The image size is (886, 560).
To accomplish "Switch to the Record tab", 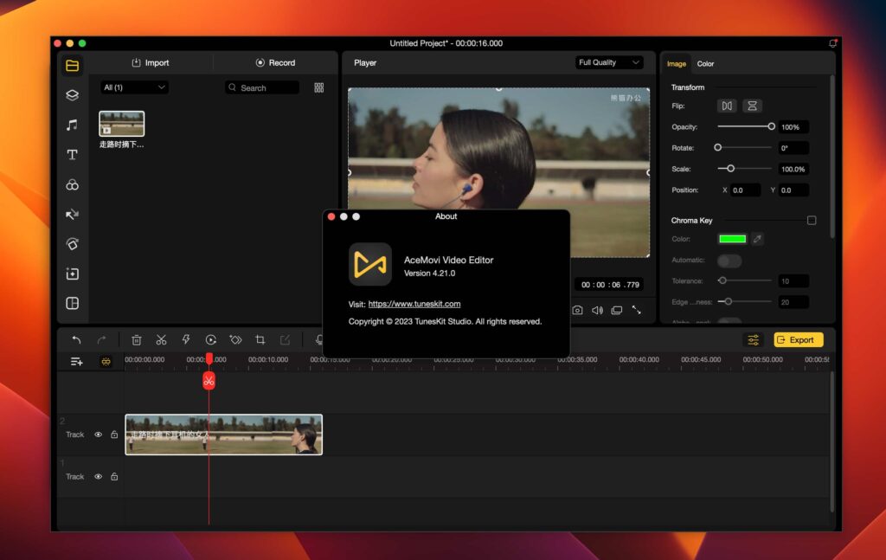I will click(x=277, y=62).
